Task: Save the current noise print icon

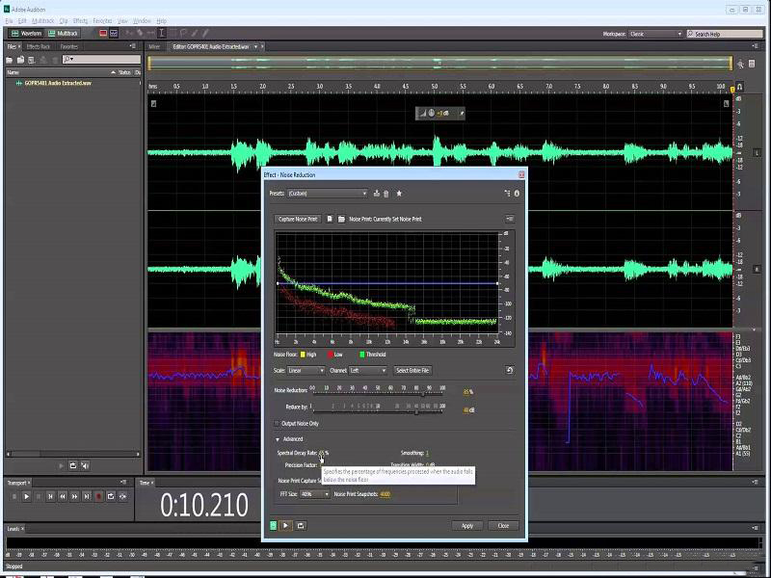Action: click(330, 220)
